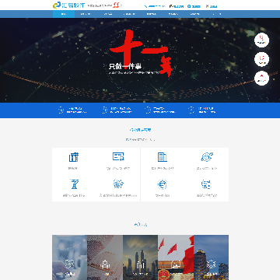
Task: Click the phone icon in the header
Action: click(x=145, y=6)
